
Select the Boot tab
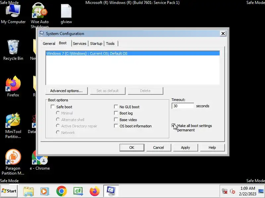63,43
